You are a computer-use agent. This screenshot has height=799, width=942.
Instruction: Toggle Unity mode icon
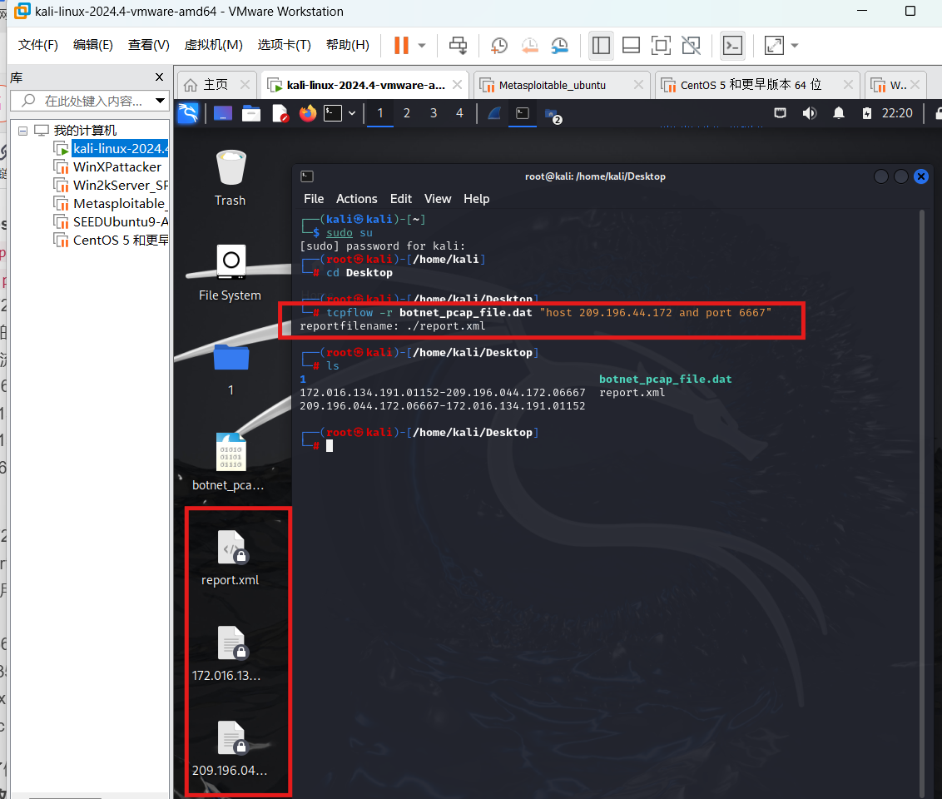tap(691, 46)
